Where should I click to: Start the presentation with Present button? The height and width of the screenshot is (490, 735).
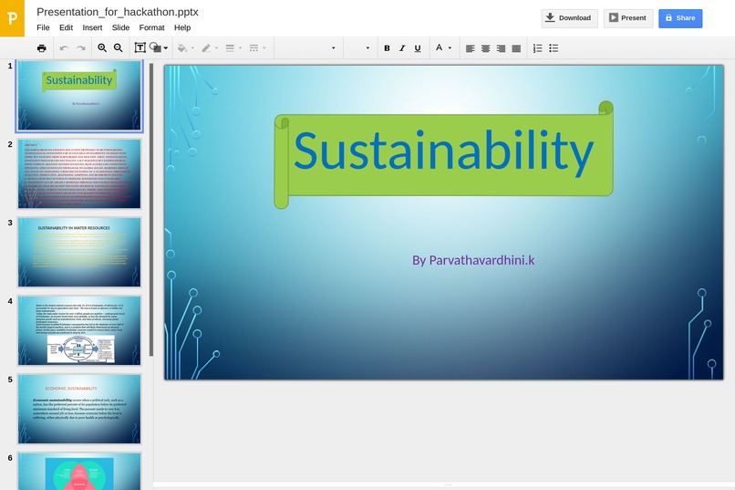coord(628,18)
